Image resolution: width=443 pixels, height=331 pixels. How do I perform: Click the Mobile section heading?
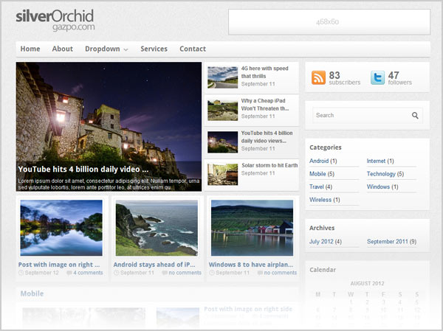pyautogui.click(x=32, y=293)
